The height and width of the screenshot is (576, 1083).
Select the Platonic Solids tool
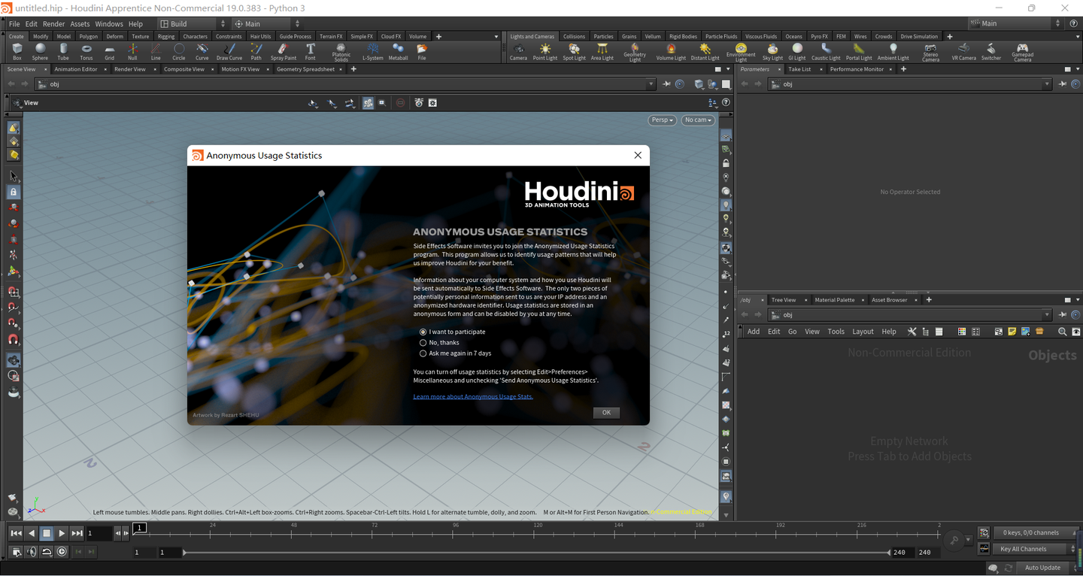pyautogui.click(x=341, y=51)
